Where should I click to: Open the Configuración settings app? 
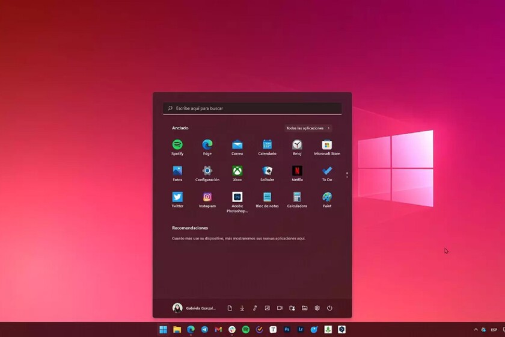pyautogui.click(x=207, y=171)
